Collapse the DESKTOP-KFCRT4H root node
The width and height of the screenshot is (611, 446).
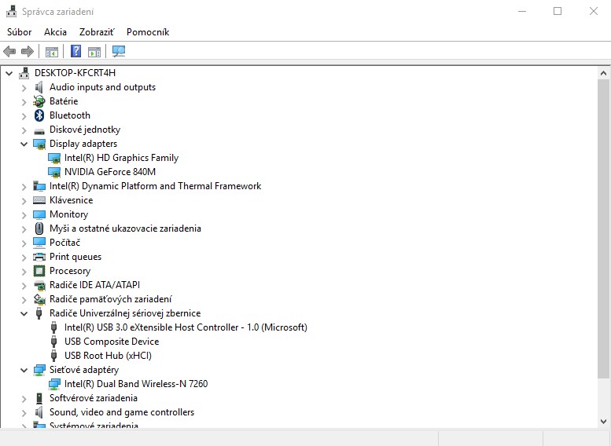[x=9, y=73]
